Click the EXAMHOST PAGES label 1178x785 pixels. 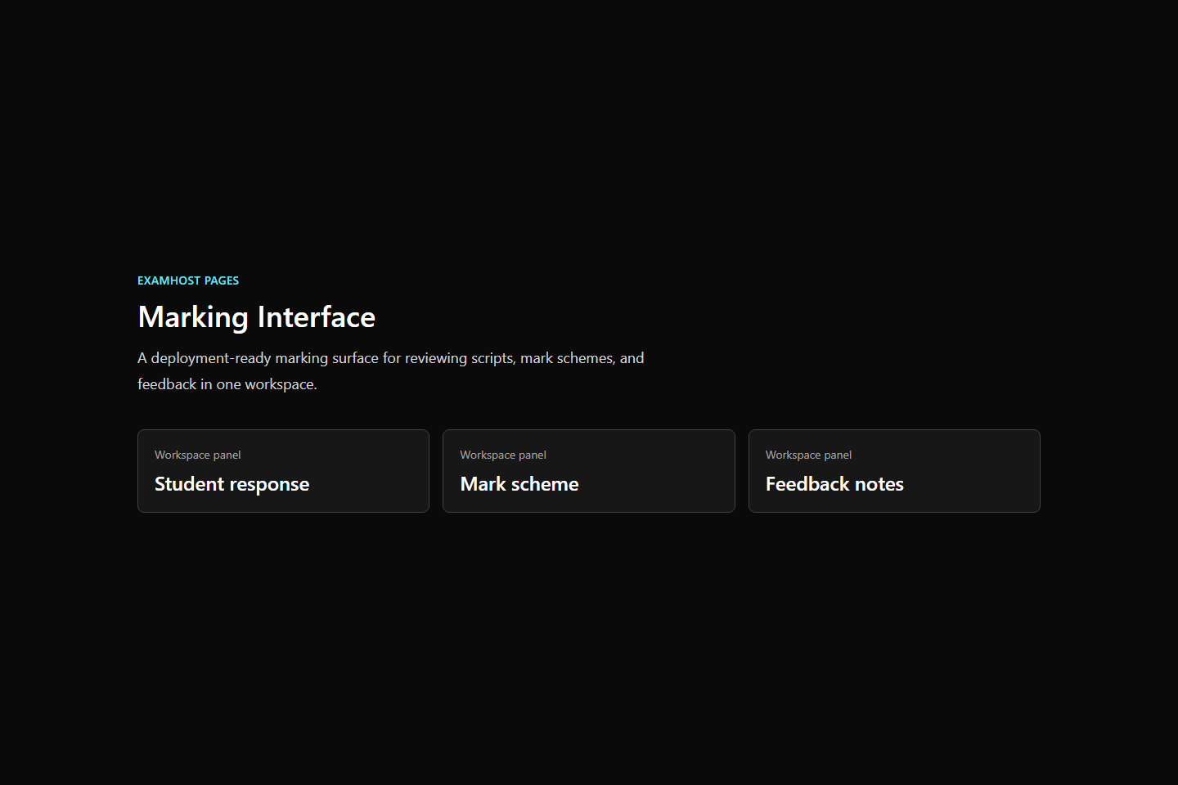click(x=188, y=280)
